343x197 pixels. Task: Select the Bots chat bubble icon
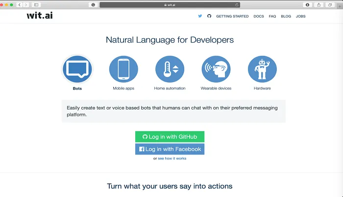(x=77, y=69)
